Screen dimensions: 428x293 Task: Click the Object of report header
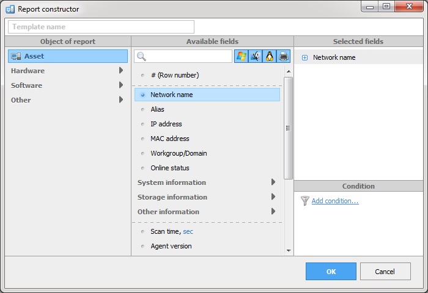tap(68, 42)
